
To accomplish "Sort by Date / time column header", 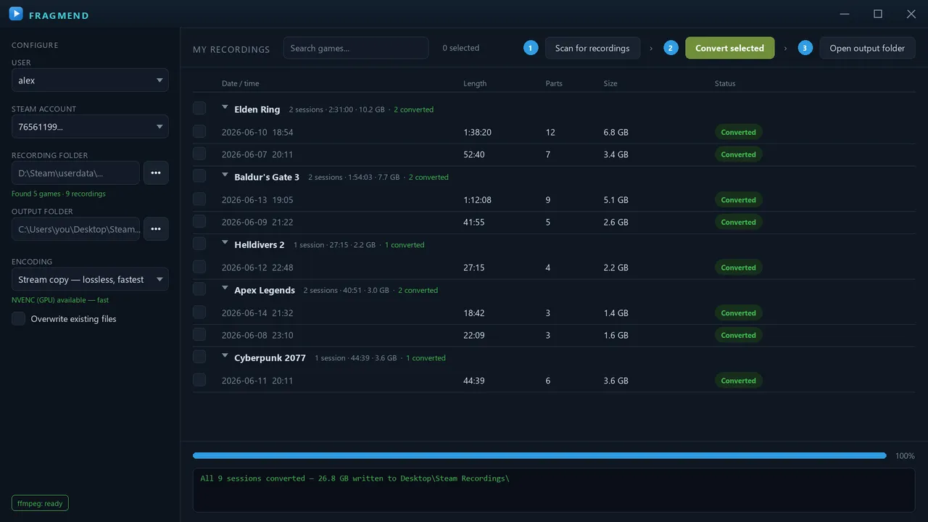I will [x=240, y=83].
